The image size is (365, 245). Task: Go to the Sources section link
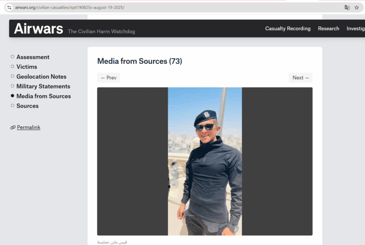click(x=27, y=106)
